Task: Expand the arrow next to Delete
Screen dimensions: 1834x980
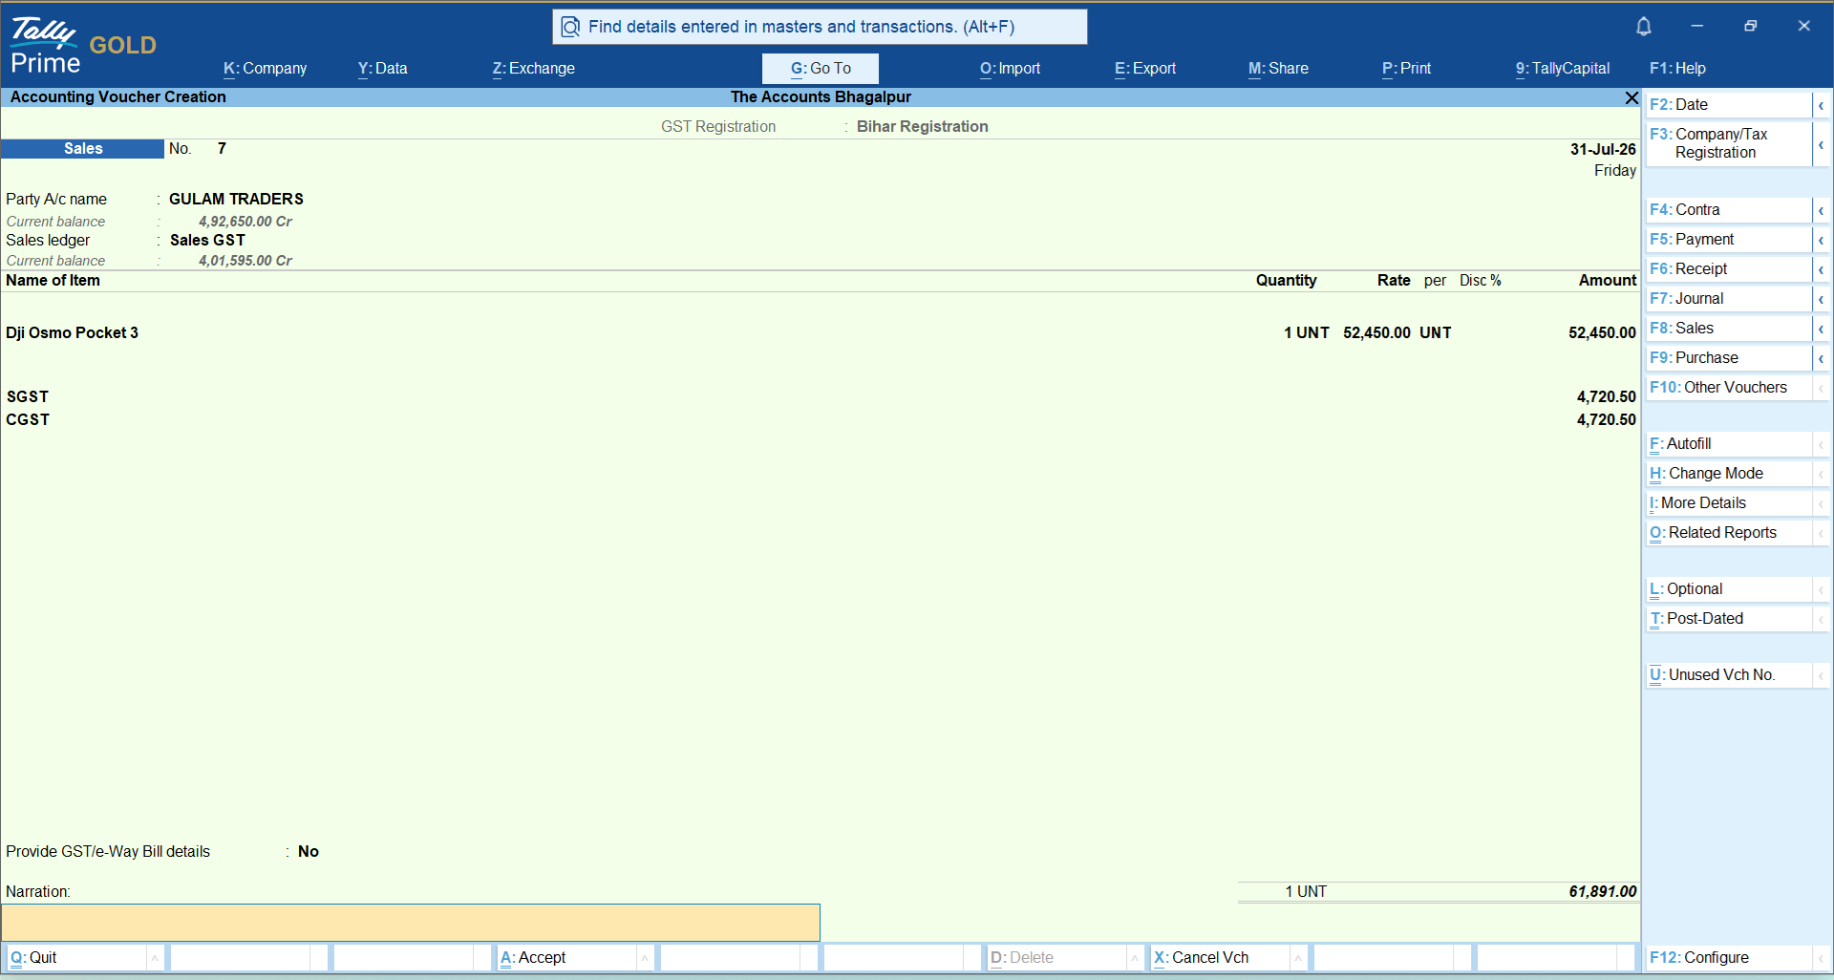Action: pyautogui.click(x=1135, y=958)
